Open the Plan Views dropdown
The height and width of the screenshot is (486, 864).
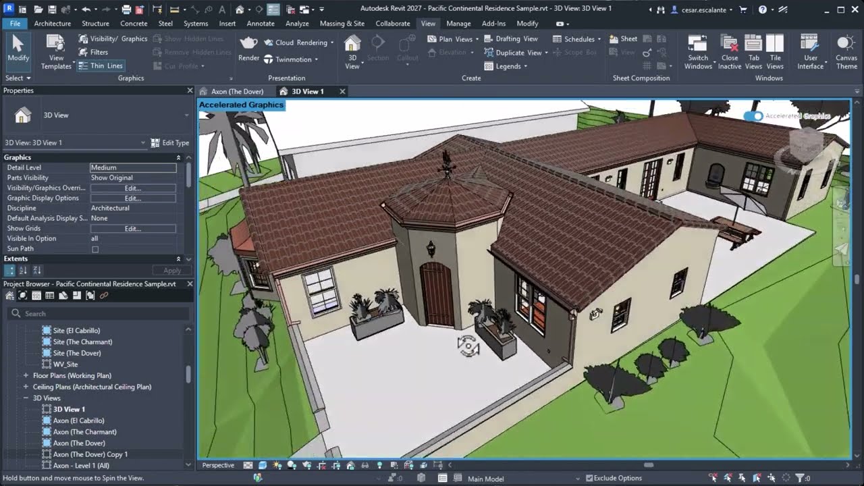[x=454, y=39]
